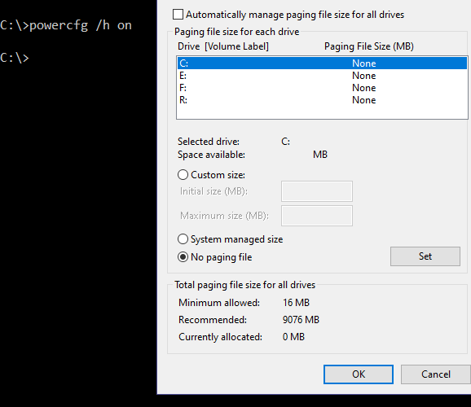471x407 pixels.
Task: Click the Recommended 9076 MB value
Action: (301, 320)
